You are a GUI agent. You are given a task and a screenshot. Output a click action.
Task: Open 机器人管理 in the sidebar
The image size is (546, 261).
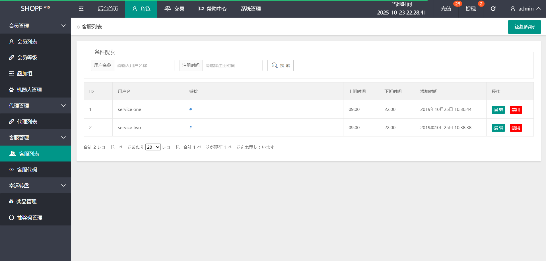coord(29,90)
